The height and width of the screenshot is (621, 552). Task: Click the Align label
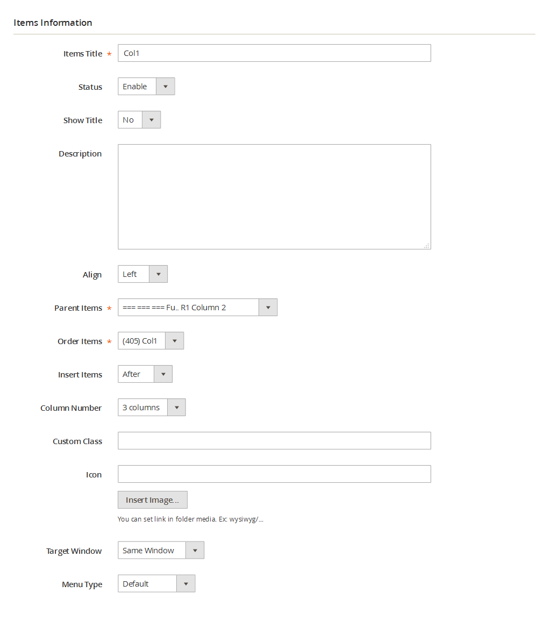92,275
